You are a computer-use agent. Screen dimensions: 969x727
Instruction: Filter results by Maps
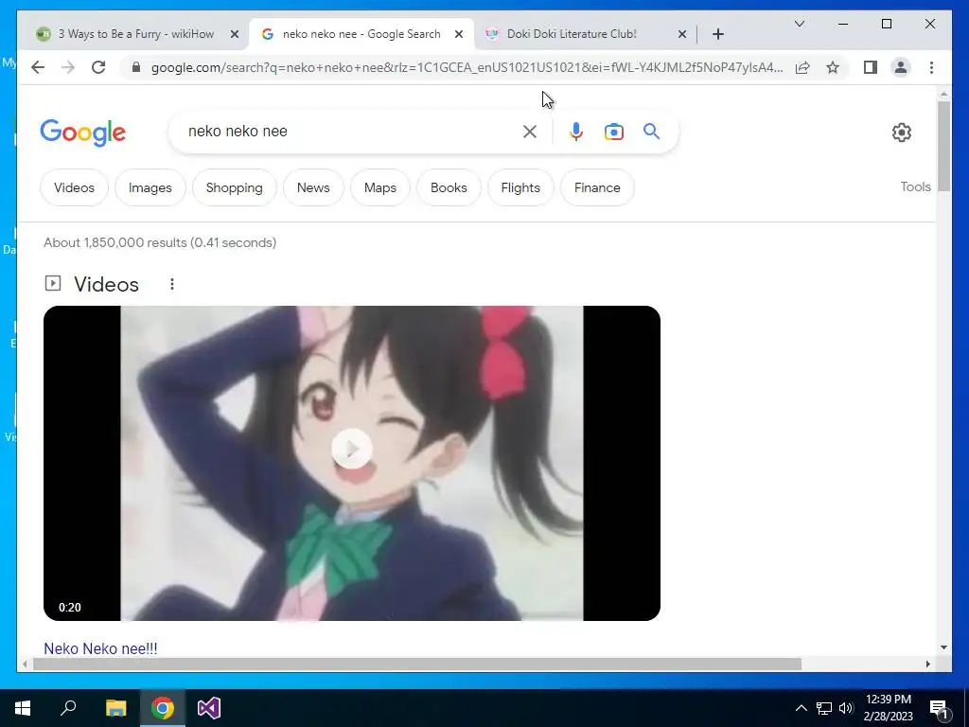click(380, 187)
